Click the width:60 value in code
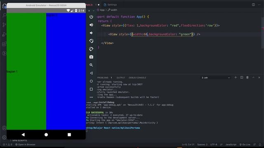264x148 pixels. [x=140, y=34]
